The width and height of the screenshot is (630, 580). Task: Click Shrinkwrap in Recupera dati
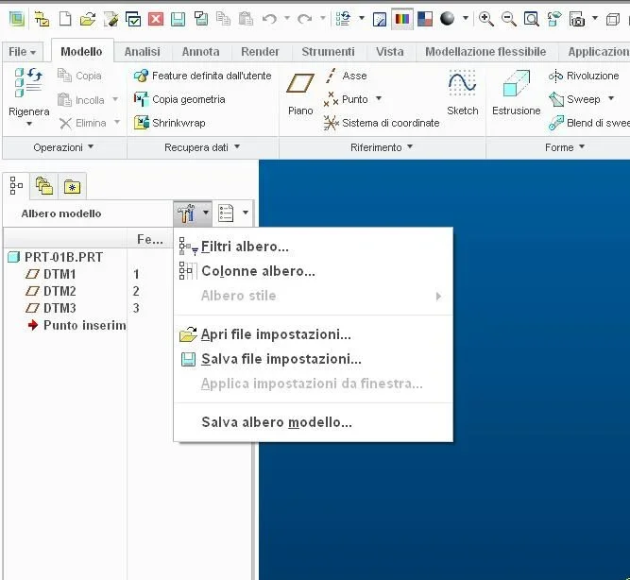(170, 123)
